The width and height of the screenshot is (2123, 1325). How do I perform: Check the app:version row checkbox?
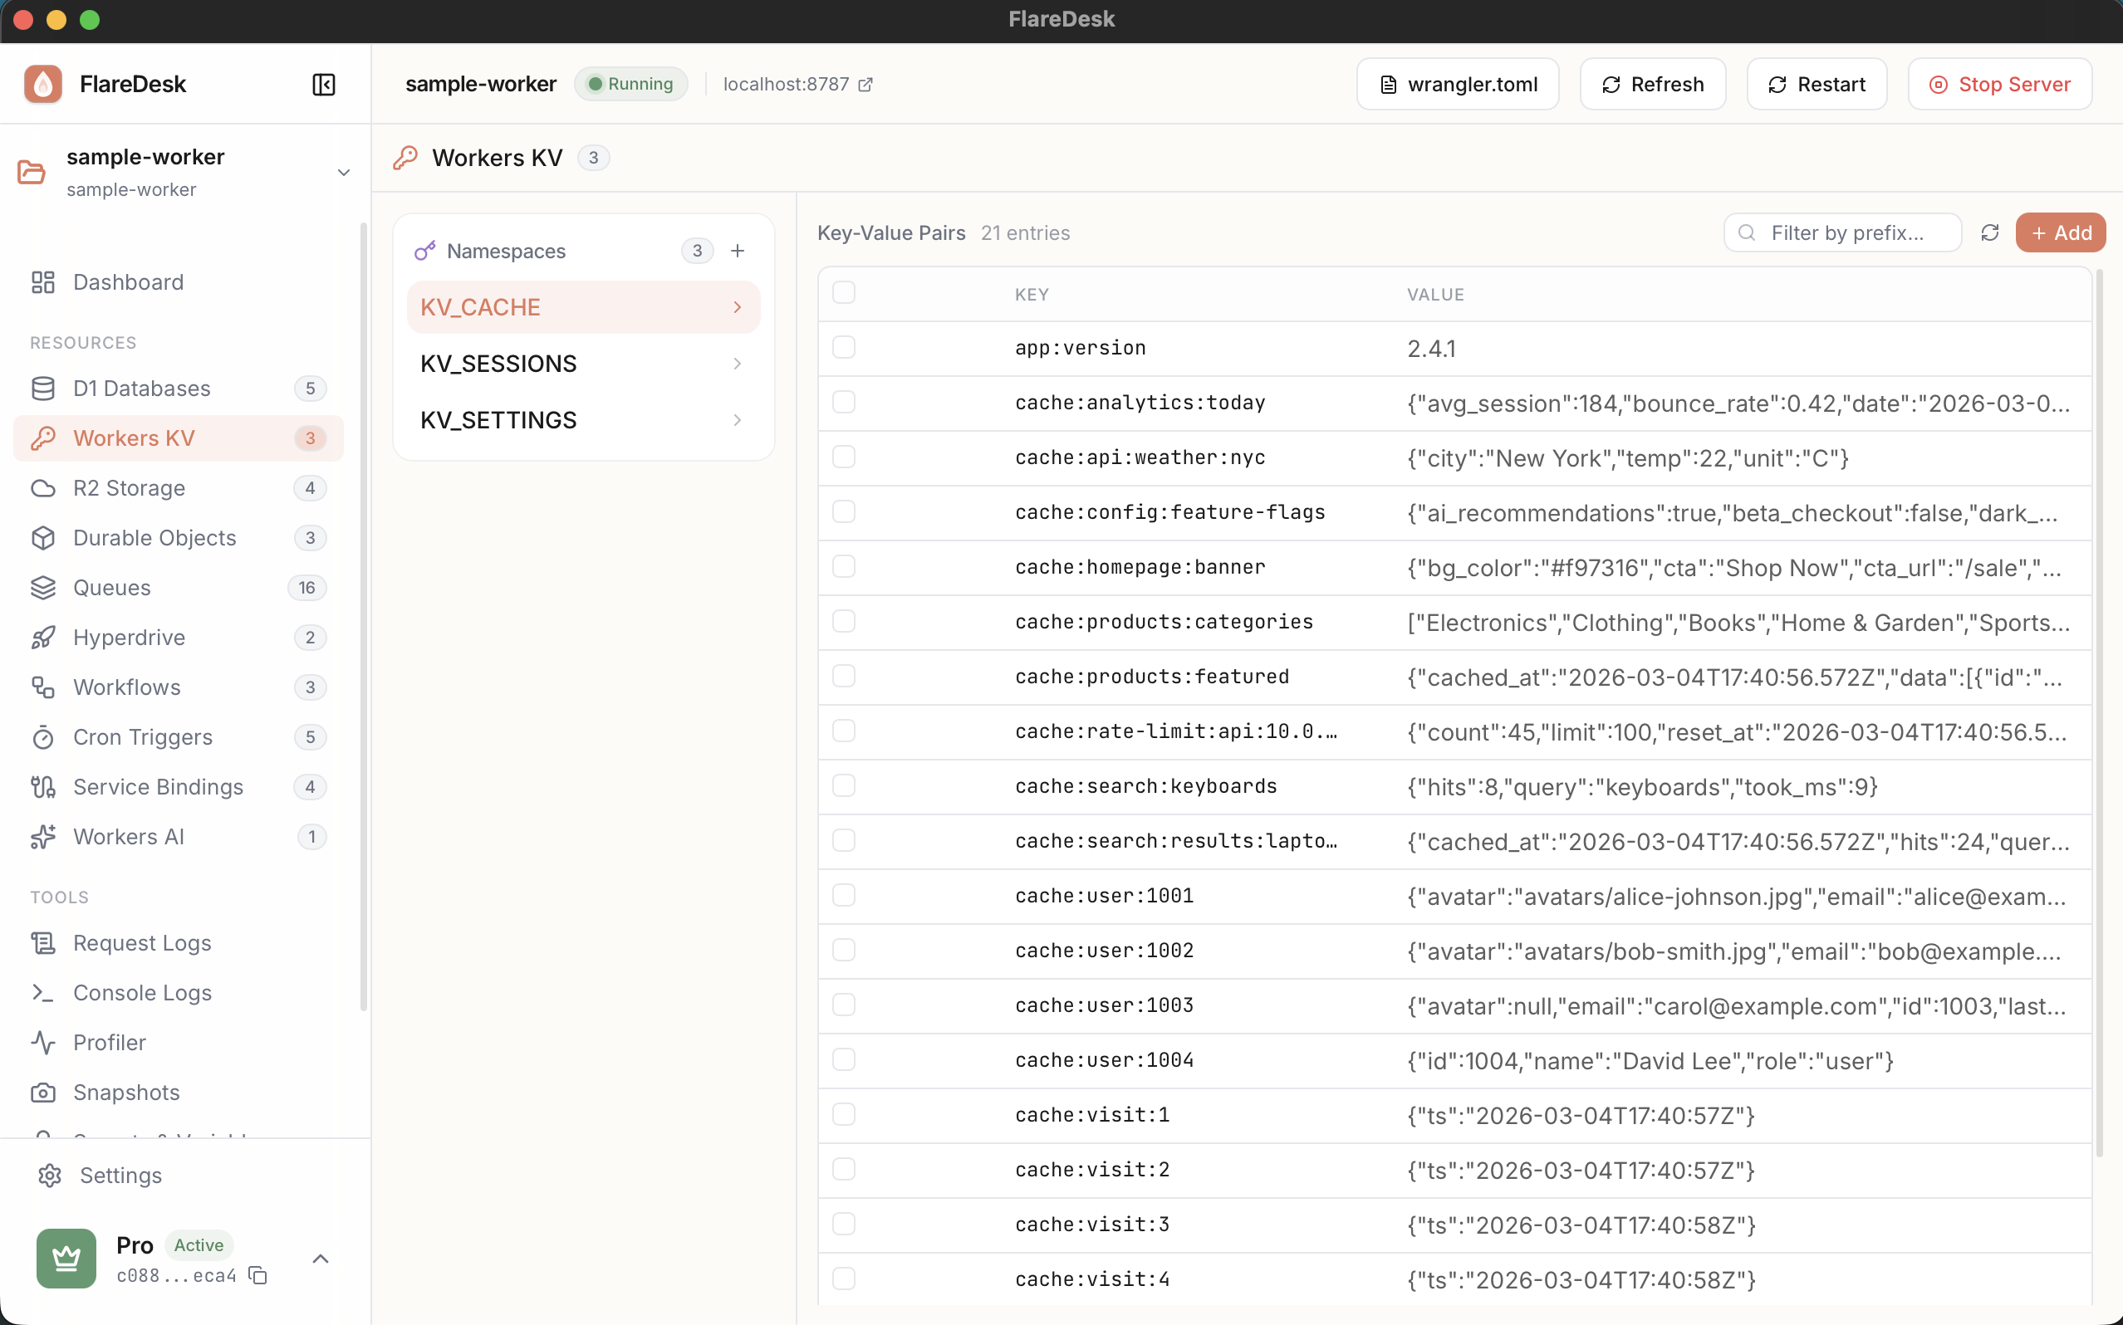coord(843,347)
